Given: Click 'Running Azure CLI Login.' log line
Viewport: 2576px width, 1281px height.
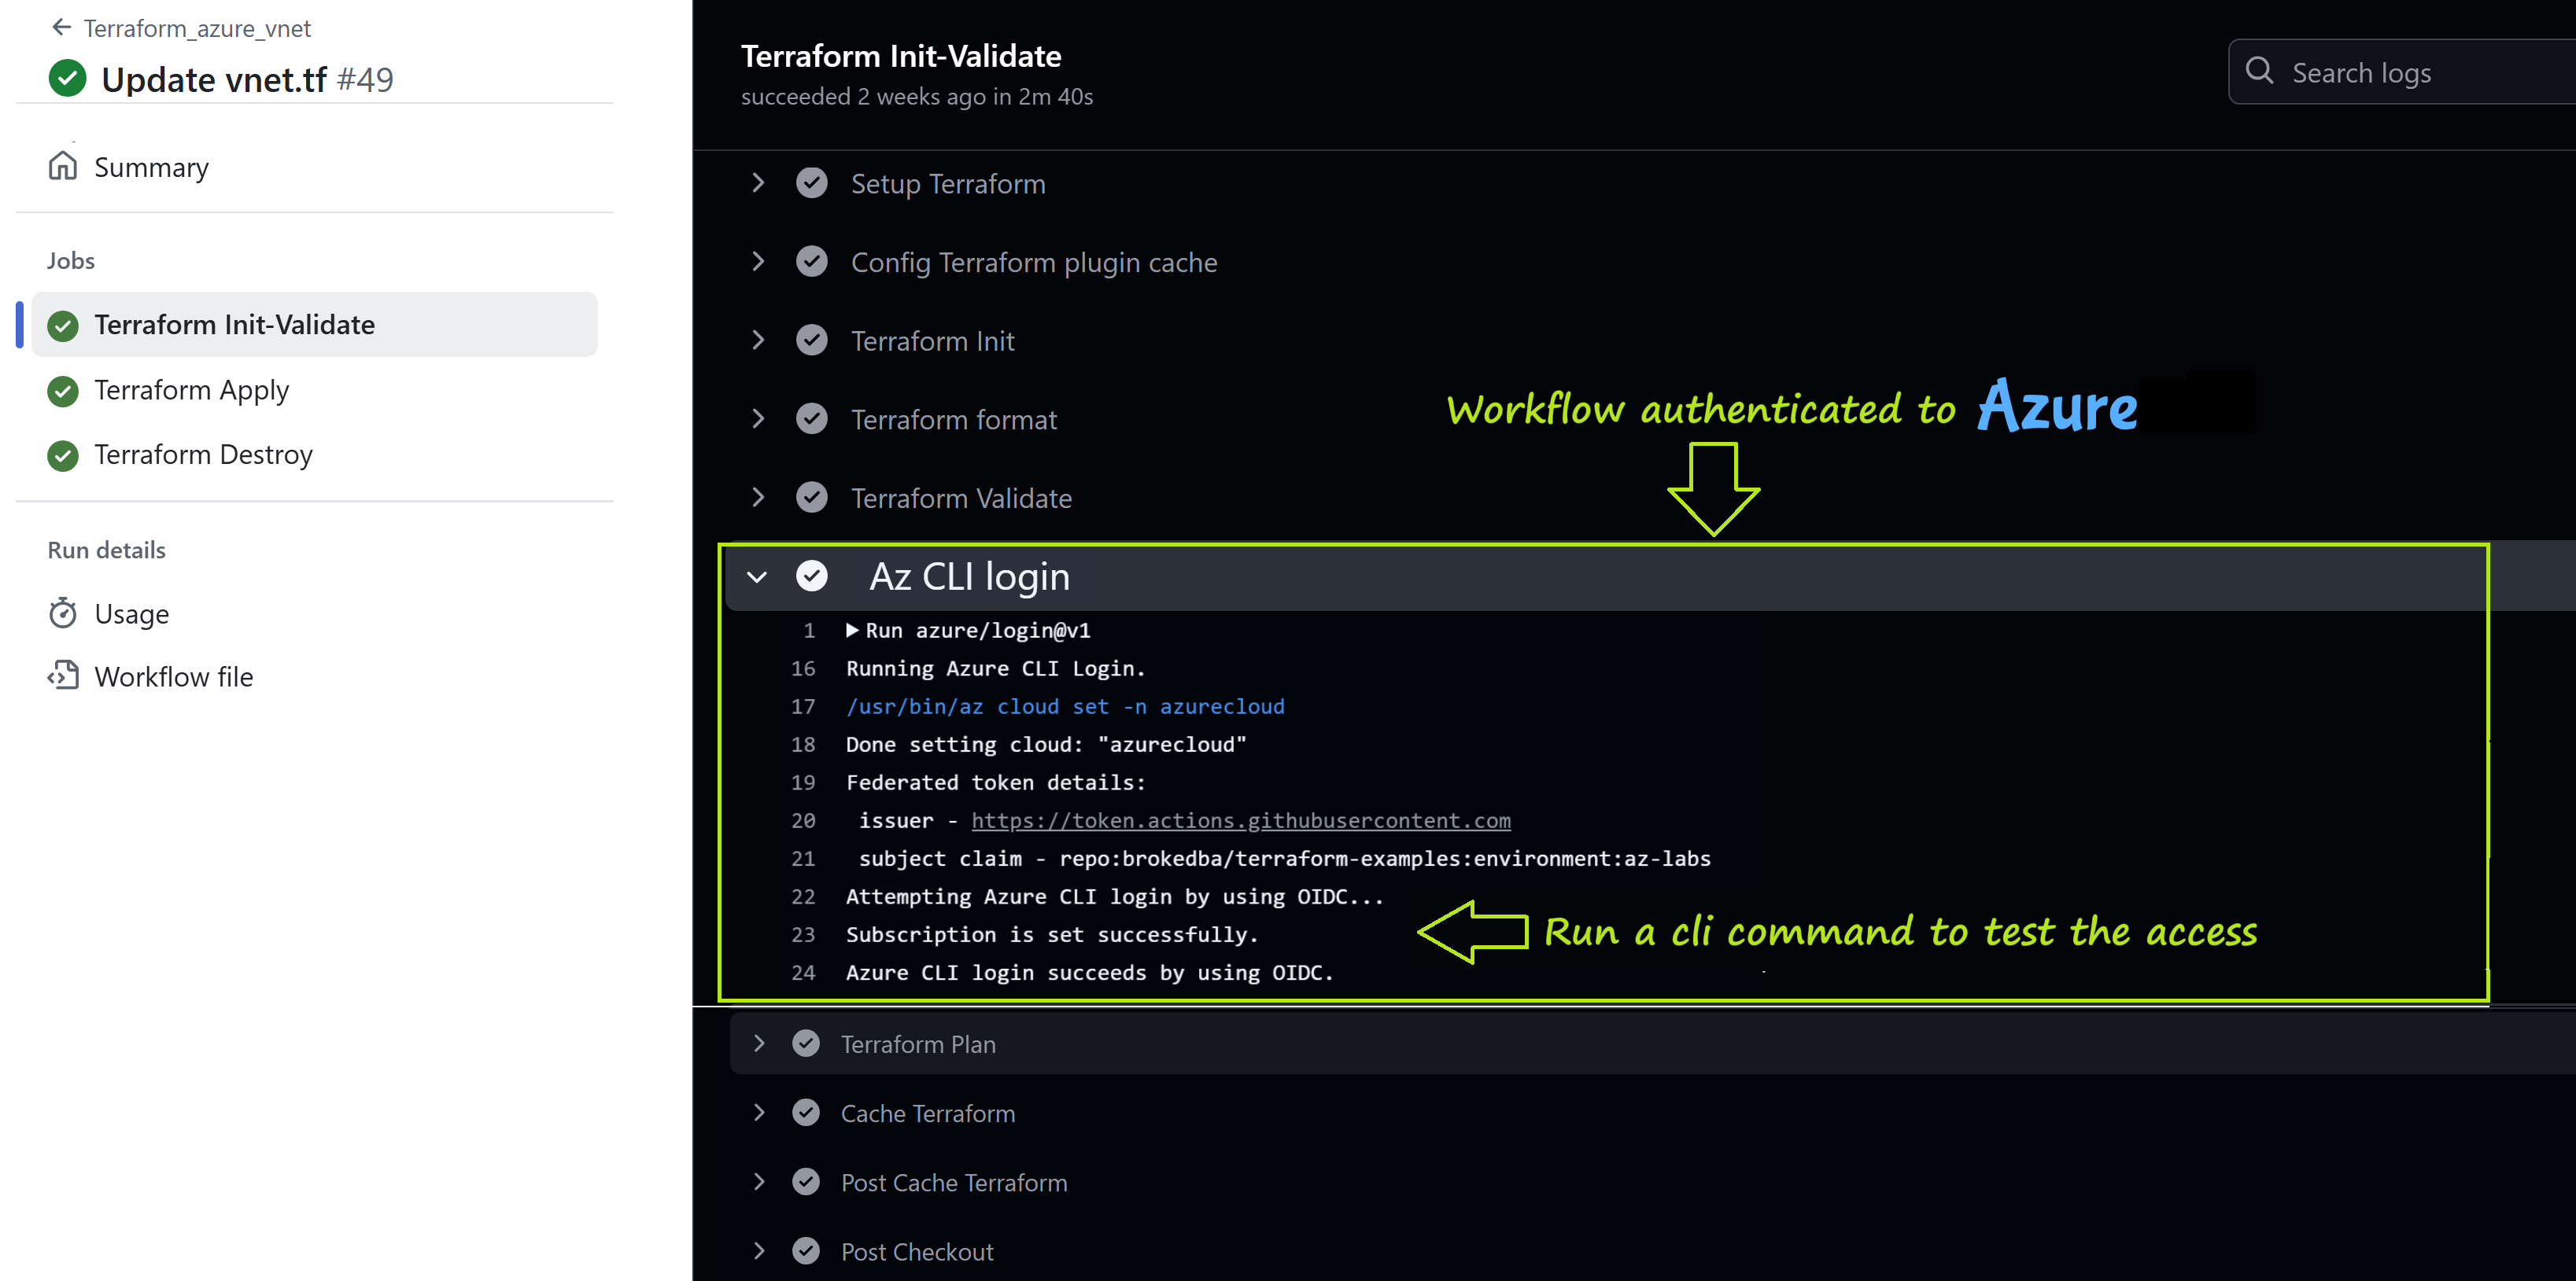Looking at the screenshot, I should [996, 668].
